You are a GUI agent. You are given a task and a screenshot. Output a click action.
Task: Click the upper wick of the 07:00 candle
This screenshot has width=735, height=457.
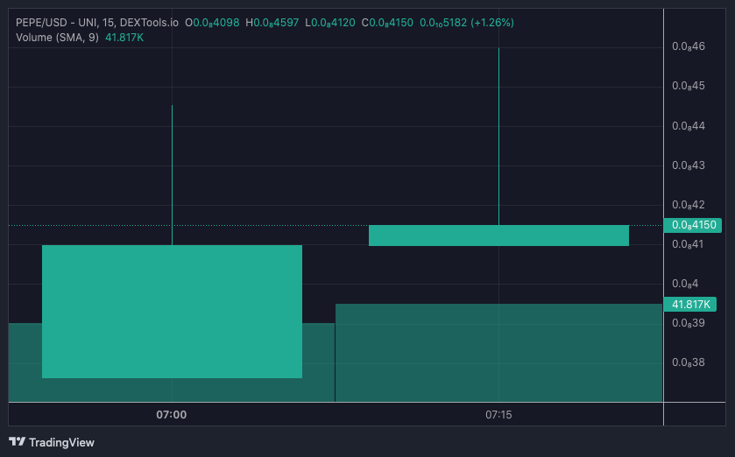tap(172, 175)
